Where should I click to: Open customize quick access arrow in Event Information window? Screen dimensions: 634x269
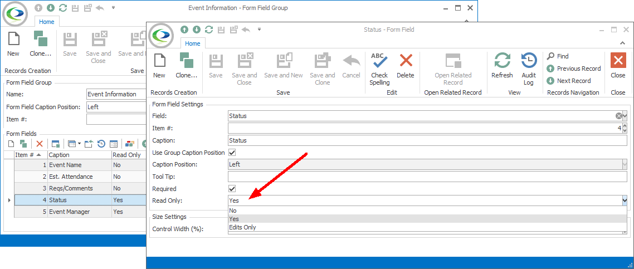coord(113,8)
